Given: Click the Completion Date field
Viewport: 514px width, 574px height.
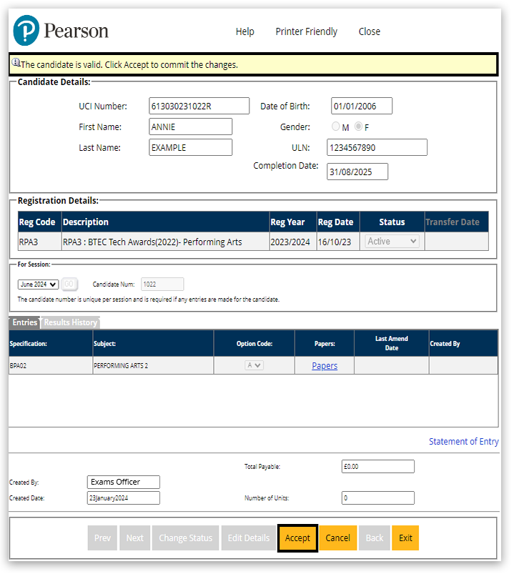Looking at the screenshot, I should [357, 172].
